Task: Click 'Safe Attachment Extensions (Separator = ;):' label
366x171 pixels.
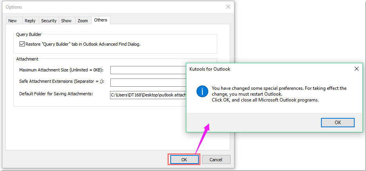Action: 61,82
